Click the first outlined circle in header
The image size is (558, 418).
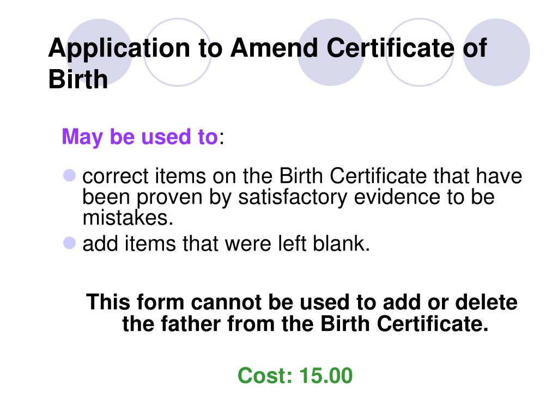(178, 52)
